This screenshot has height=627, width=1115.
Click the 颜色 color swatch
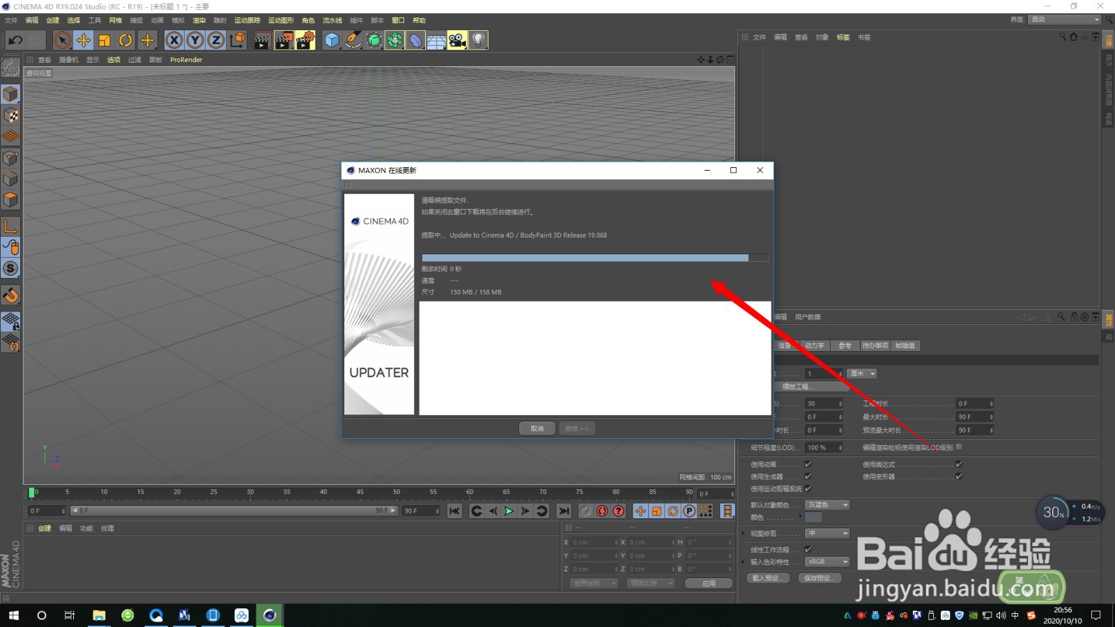tap(813, 518)
